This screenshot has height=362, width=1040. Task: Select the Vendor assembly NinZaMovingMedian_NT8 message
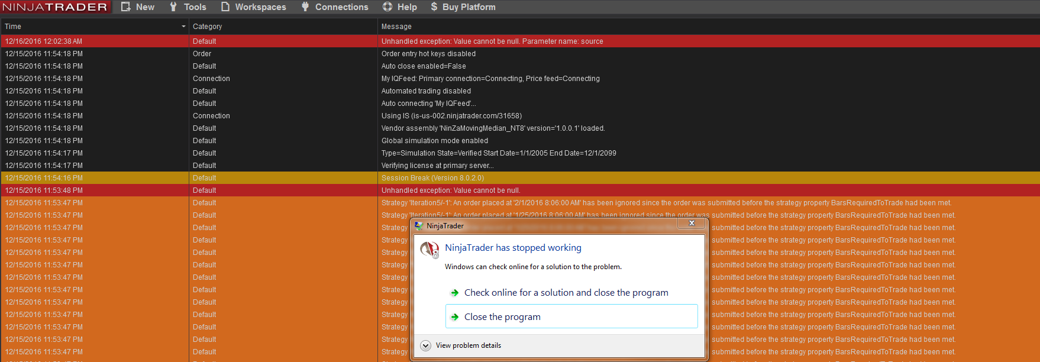point(493,128)
